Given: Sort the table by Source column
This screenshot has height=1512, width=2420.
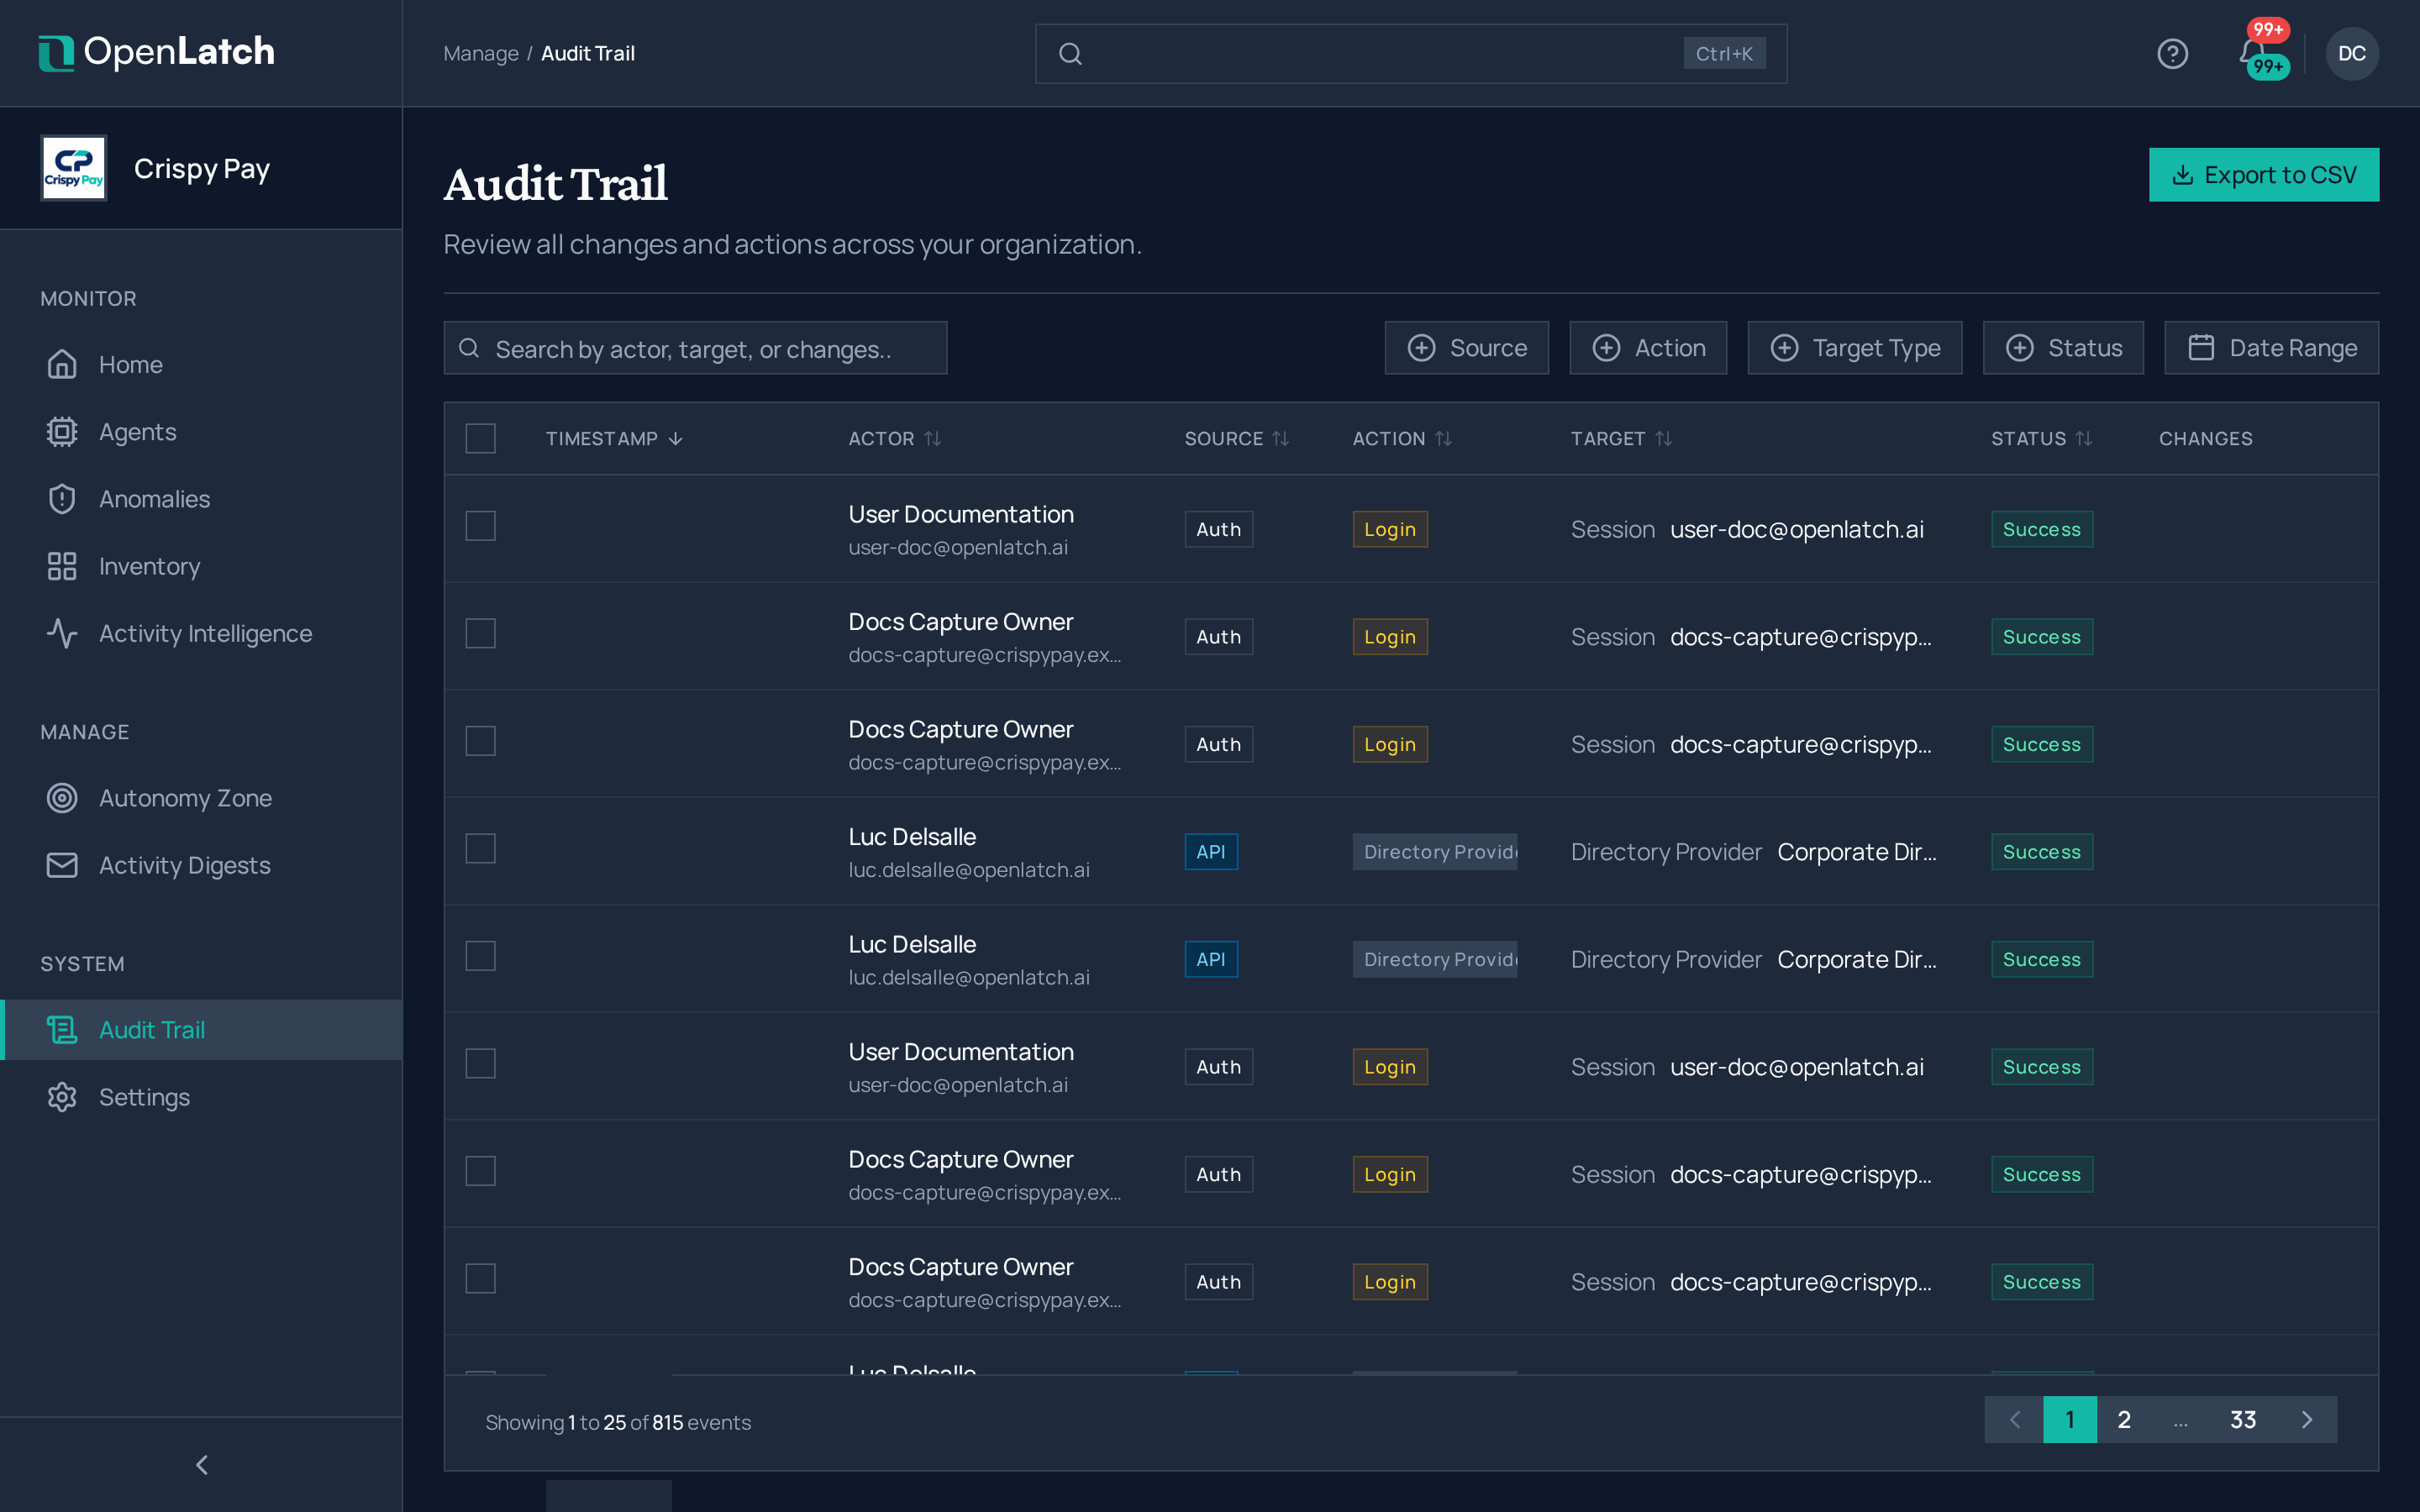Looking at the screenshot, I should coord(1236,438).
